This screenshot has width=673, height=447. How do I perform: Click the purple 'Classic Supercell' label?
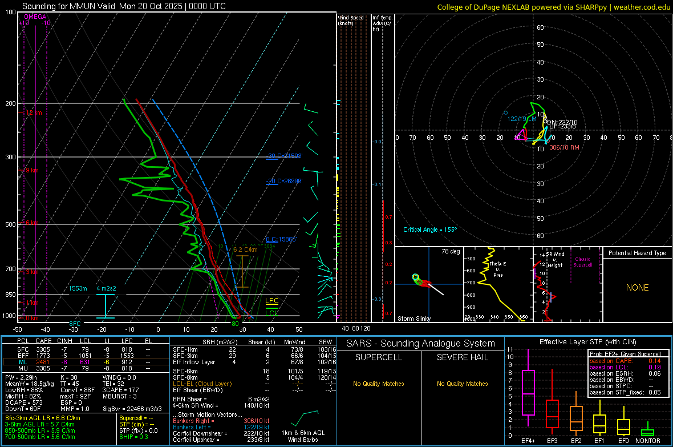582,262
